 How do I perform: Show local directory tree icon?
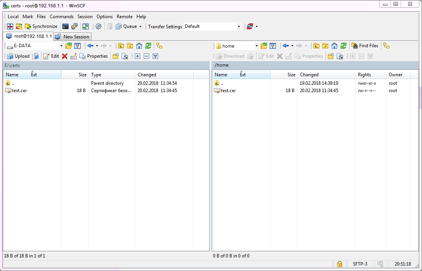tap(159, 46)
